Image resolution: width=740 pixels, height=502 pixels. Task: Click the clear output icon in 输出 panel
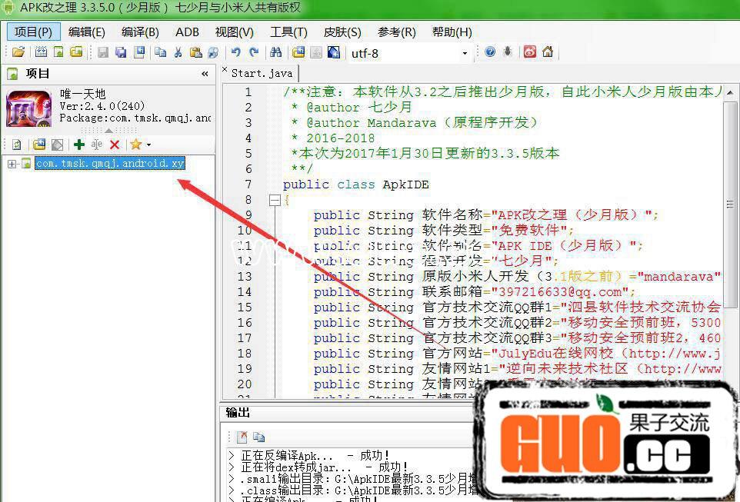click(242, 437)
